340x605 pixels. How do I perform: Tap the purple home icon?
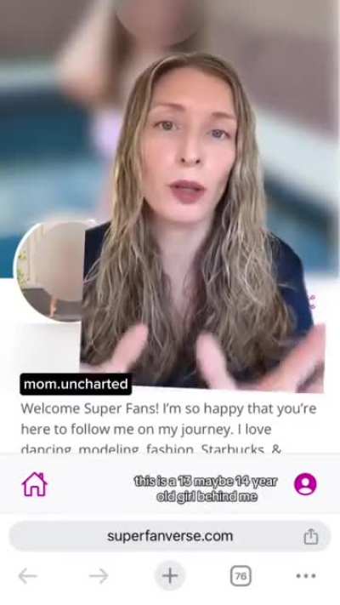point(35,484)
